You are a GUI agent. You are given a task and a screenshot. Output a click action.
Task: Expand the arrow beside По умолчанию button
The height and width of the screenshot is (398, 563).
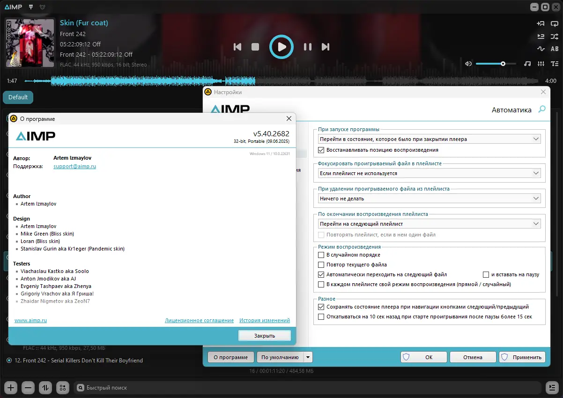click(x=308, y=357)
